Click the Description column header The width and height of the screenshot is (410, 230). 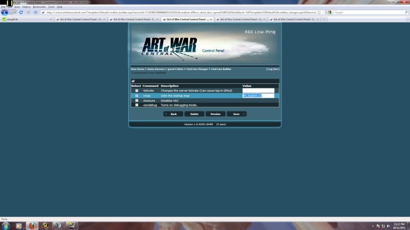170,86
